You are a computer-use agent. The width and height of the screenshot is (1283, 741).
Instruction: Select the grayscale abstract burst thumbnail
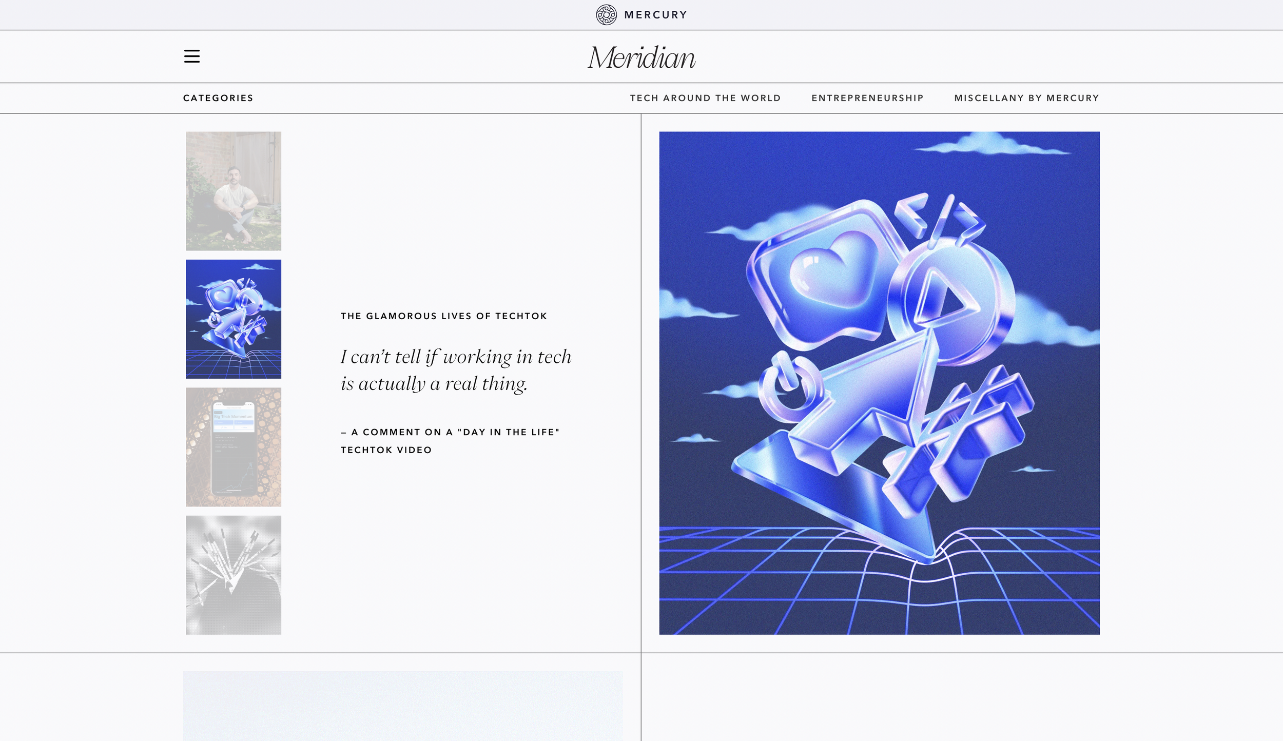[234, 575]
